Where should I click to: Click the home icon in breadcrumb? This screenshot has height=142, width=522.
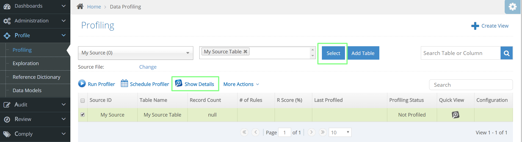pyautogui.click(x=80, y=6)
